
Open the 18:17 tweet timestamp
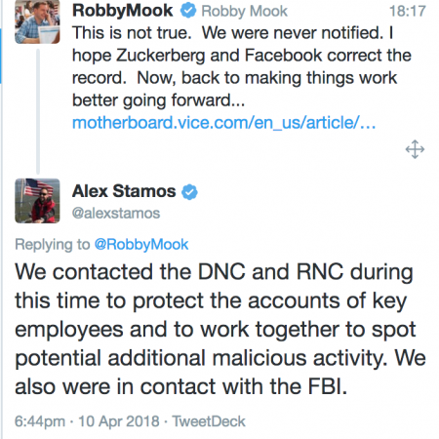point(408,11)
